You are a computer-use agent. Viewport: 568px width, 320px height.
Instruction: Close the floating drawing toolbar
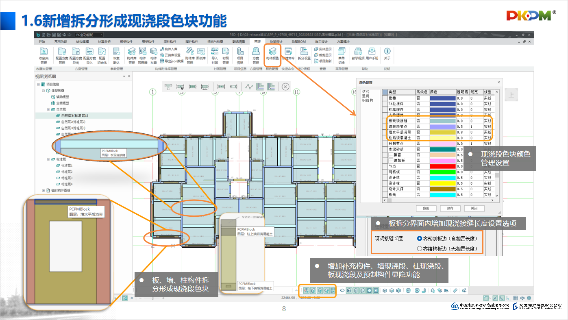(x=285, y=87)
